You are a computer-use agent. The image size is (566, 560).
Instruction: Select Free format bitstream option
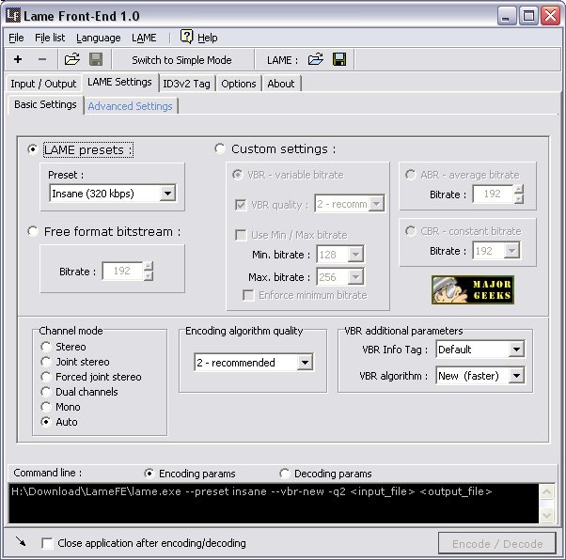pos(33,231)
